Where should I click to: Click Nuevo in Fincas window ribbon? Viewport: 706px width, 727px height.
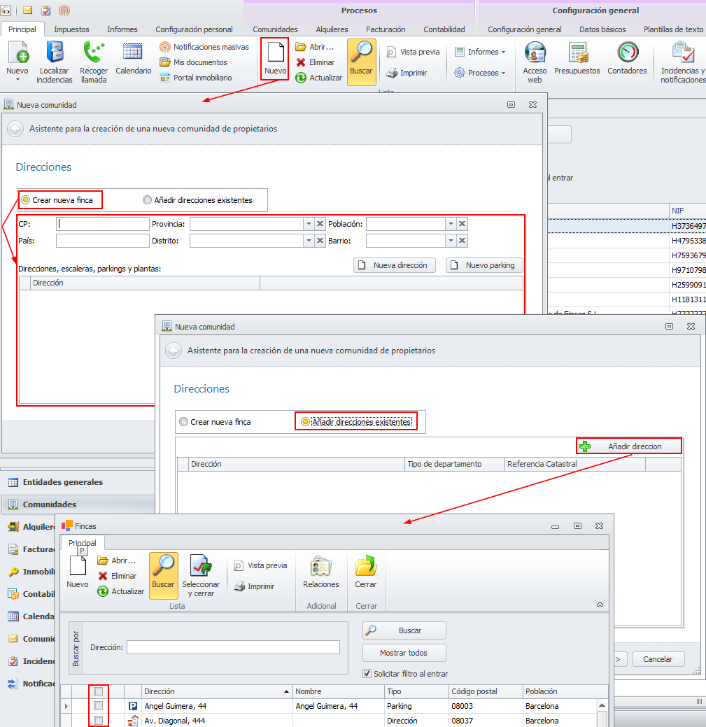(78, 572)
